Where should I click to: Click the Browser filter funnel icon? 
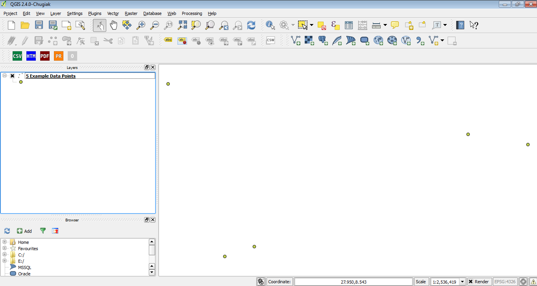coord(43,231)
